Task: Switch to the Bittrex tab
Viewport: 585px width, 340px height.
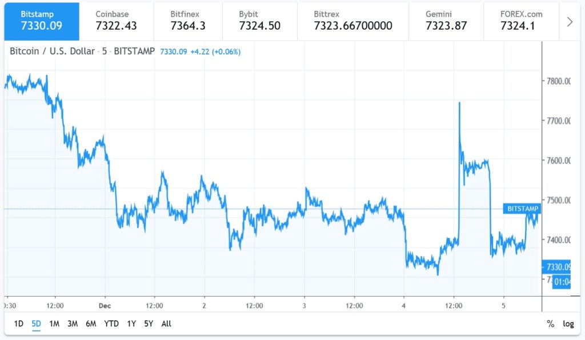Action: pyautogui.click(x=352, y=20)
